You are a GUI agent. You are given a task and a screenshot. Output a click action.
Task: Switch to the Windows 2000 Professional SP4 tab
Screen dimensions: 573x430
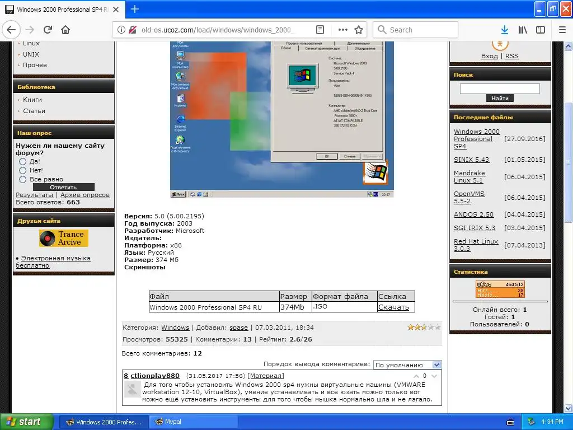coord(63,10)
